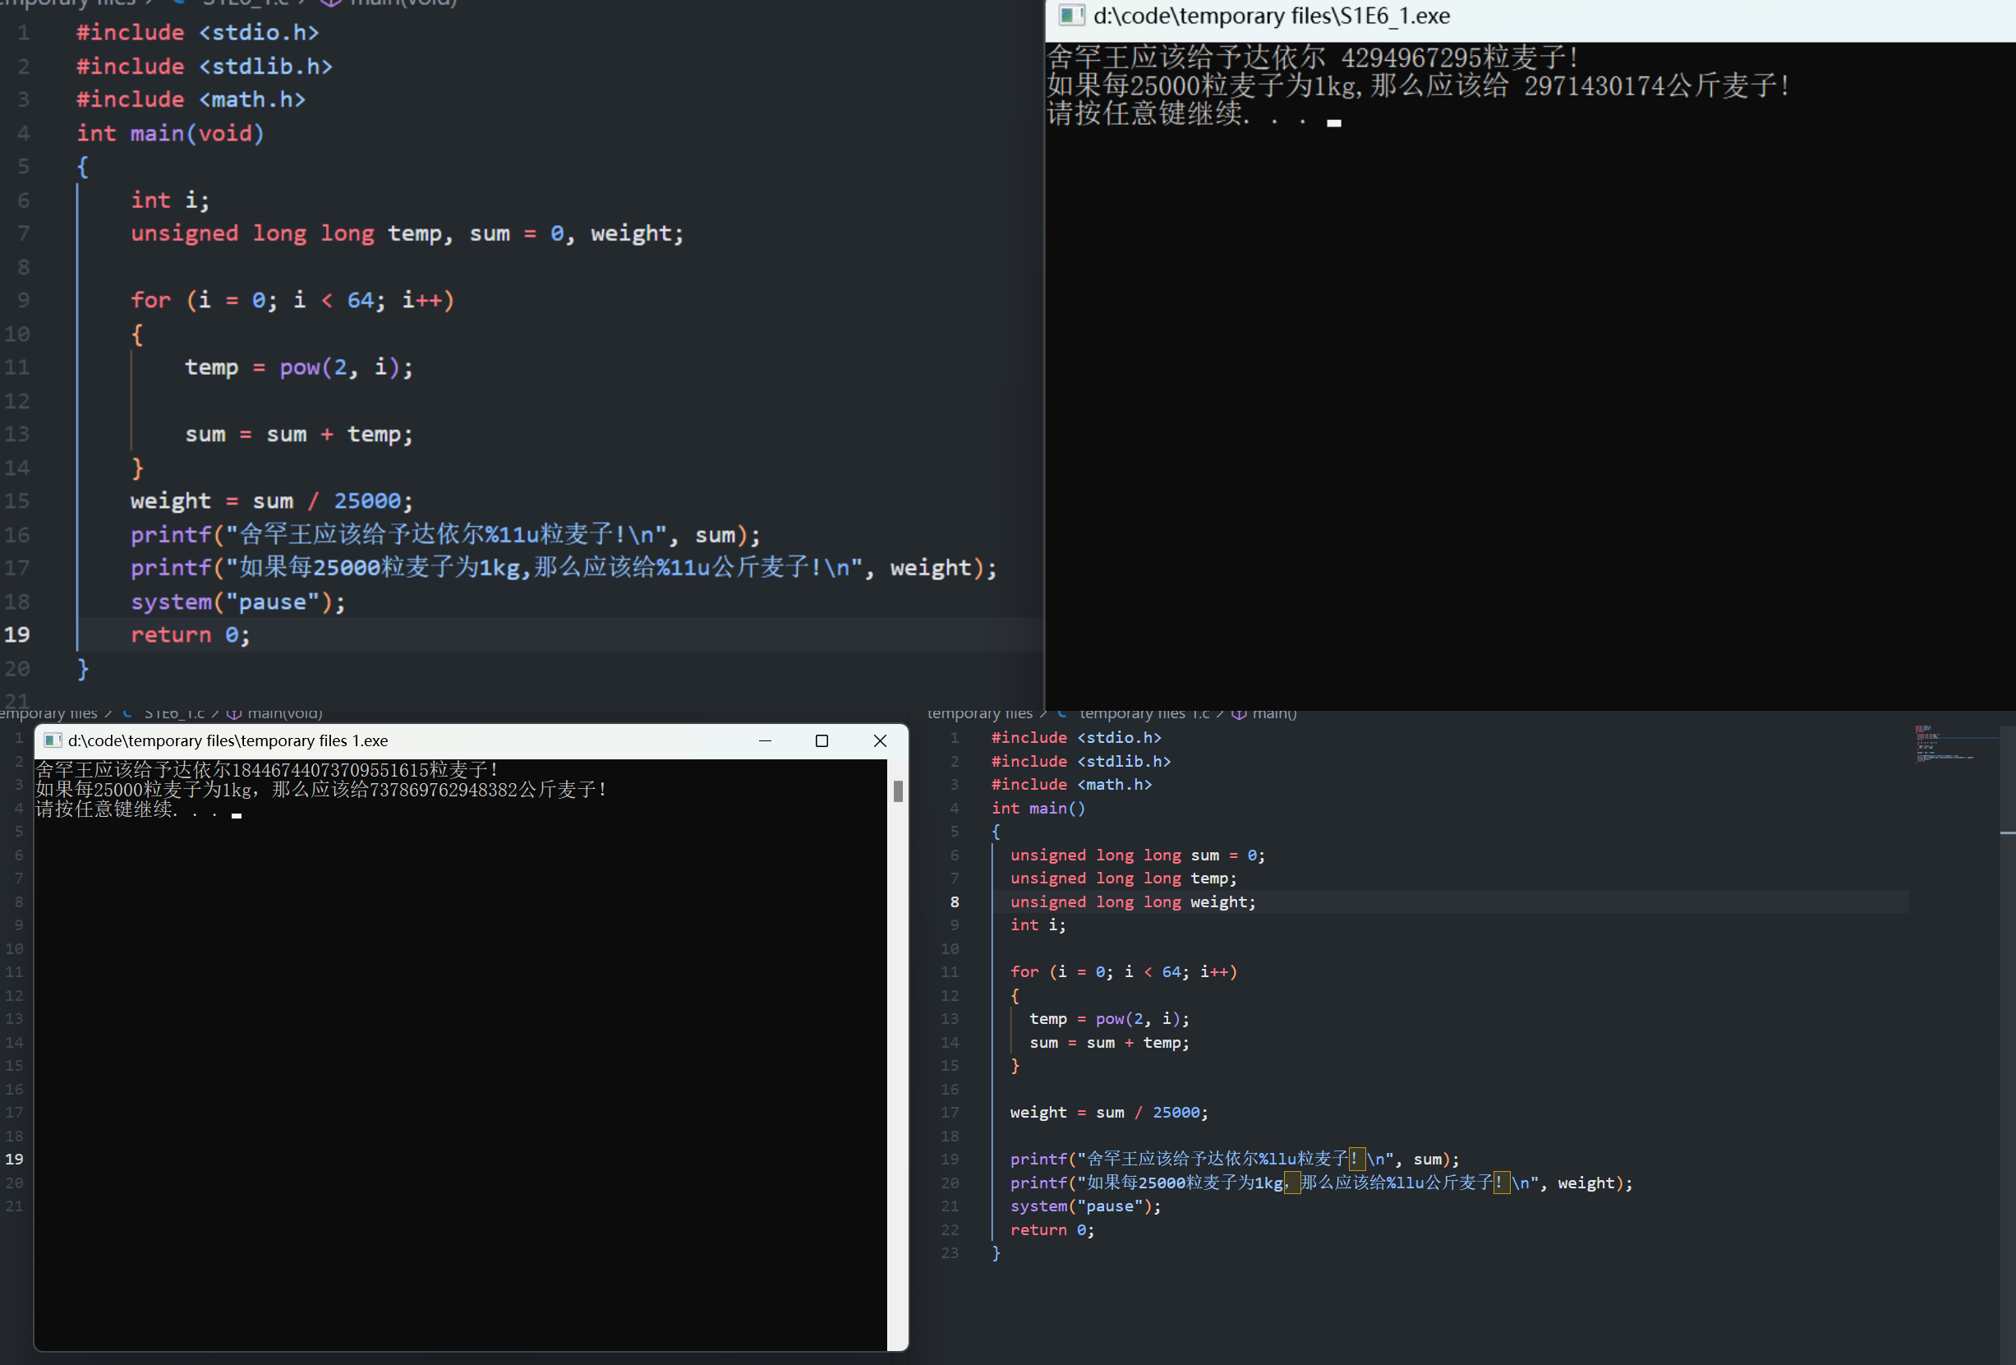
Task: Click the for loop line in temporary files 1.c editor
Action: (x=1123, y=972)
